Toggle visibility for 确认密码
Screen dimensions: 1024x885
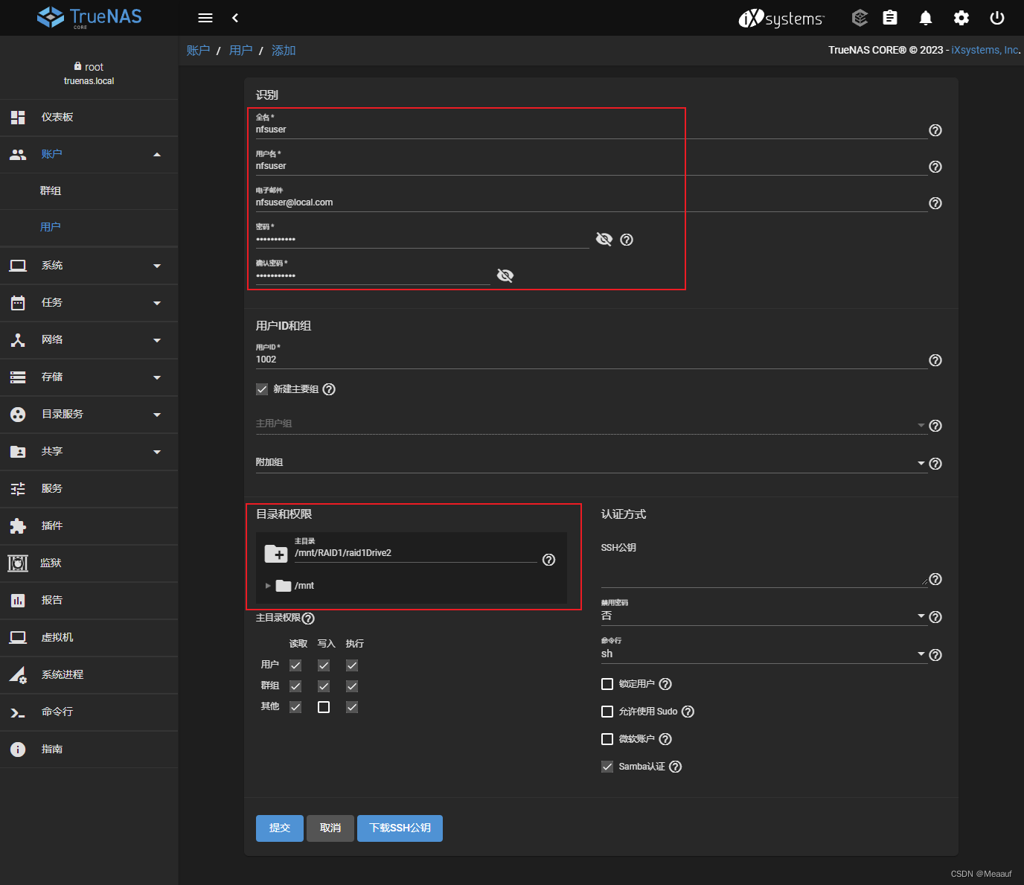[x=505, y=275]
